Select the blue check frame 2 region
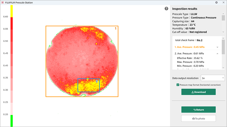The width and height of the screenshot is (227, 127). point(88,85)
